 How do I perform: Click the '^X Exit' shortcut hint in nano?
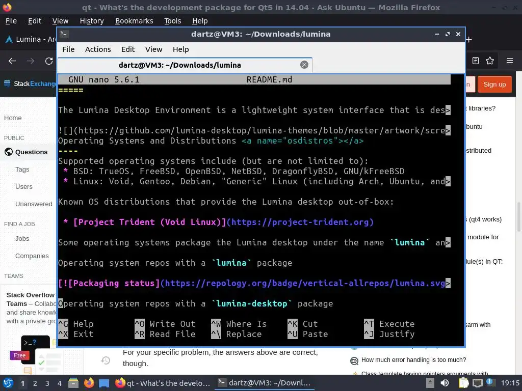tap(76, 334)
